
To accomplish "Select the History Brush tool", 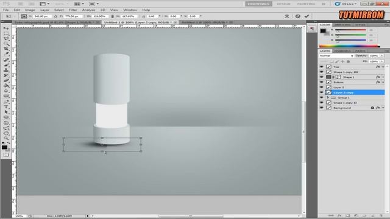I will [6, 76].
